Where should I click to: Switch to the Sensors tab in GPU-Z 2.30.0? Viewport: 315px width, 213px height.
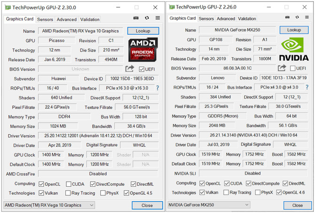tap(45, 19)
